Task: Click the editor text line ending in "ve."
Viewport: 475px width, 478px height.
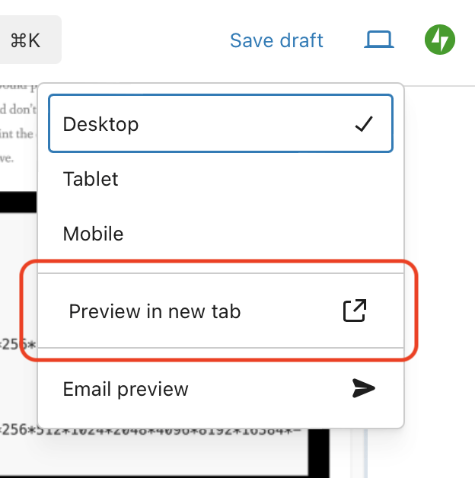Action: pos(8,158)
